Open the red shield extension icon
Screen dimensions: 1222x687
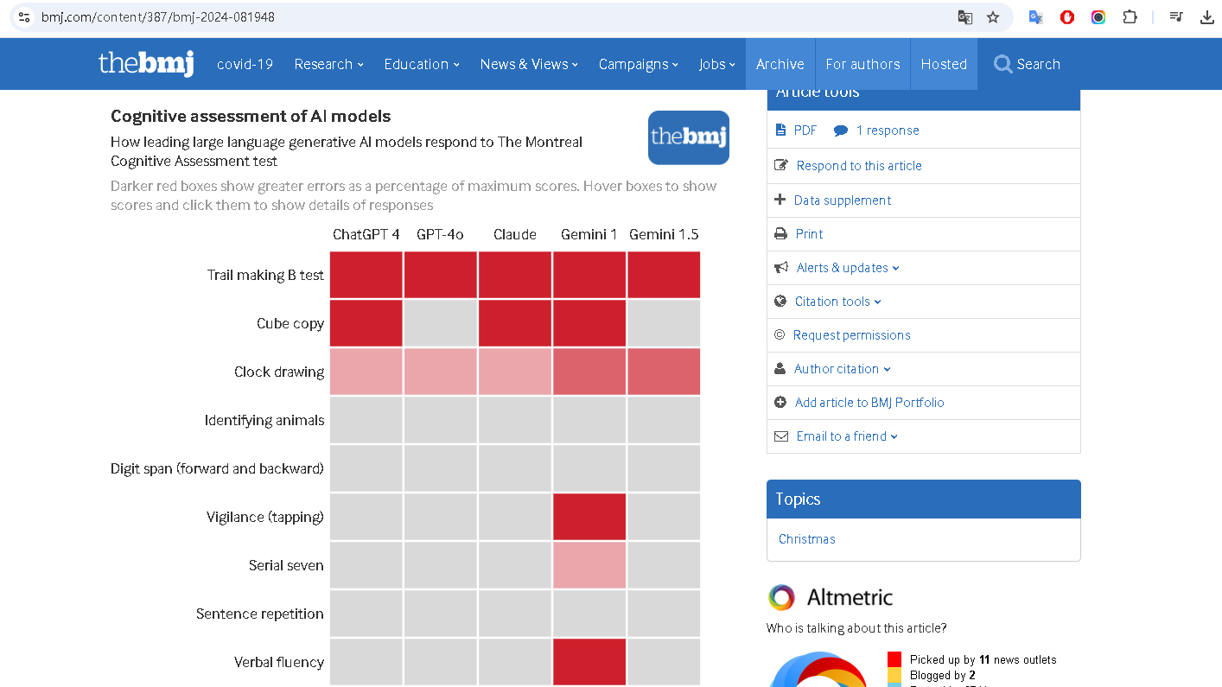click(1067, 17)
